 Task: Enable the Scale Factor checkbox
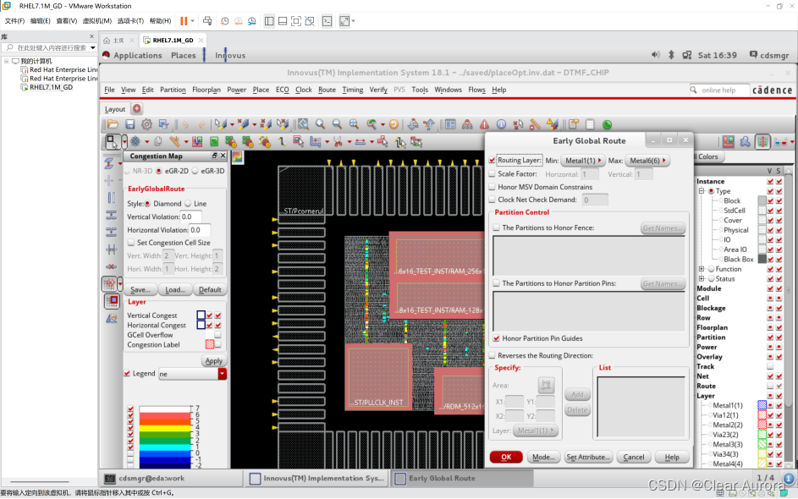click(492, 174)
